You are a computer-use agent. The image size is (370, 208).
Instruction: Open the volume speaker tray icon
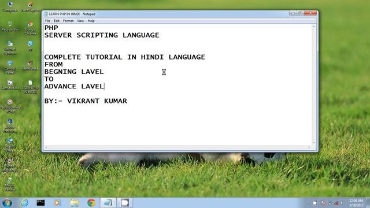pos(342,203)
